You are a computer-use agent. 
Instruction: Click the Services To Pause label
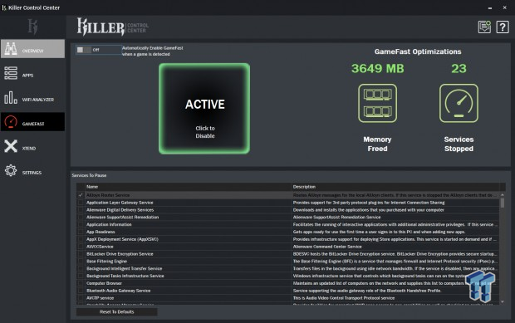(x=89, y=175)
